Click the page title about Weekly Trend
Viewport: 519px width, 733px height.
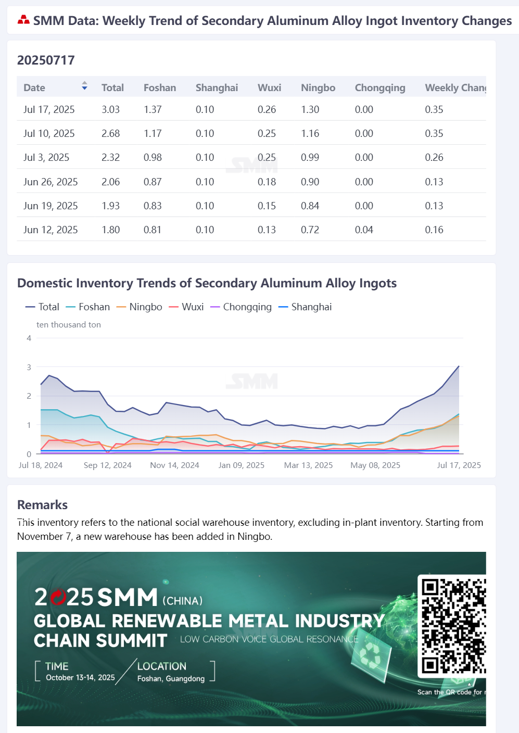pyautogui.click(x=272, y=20)
